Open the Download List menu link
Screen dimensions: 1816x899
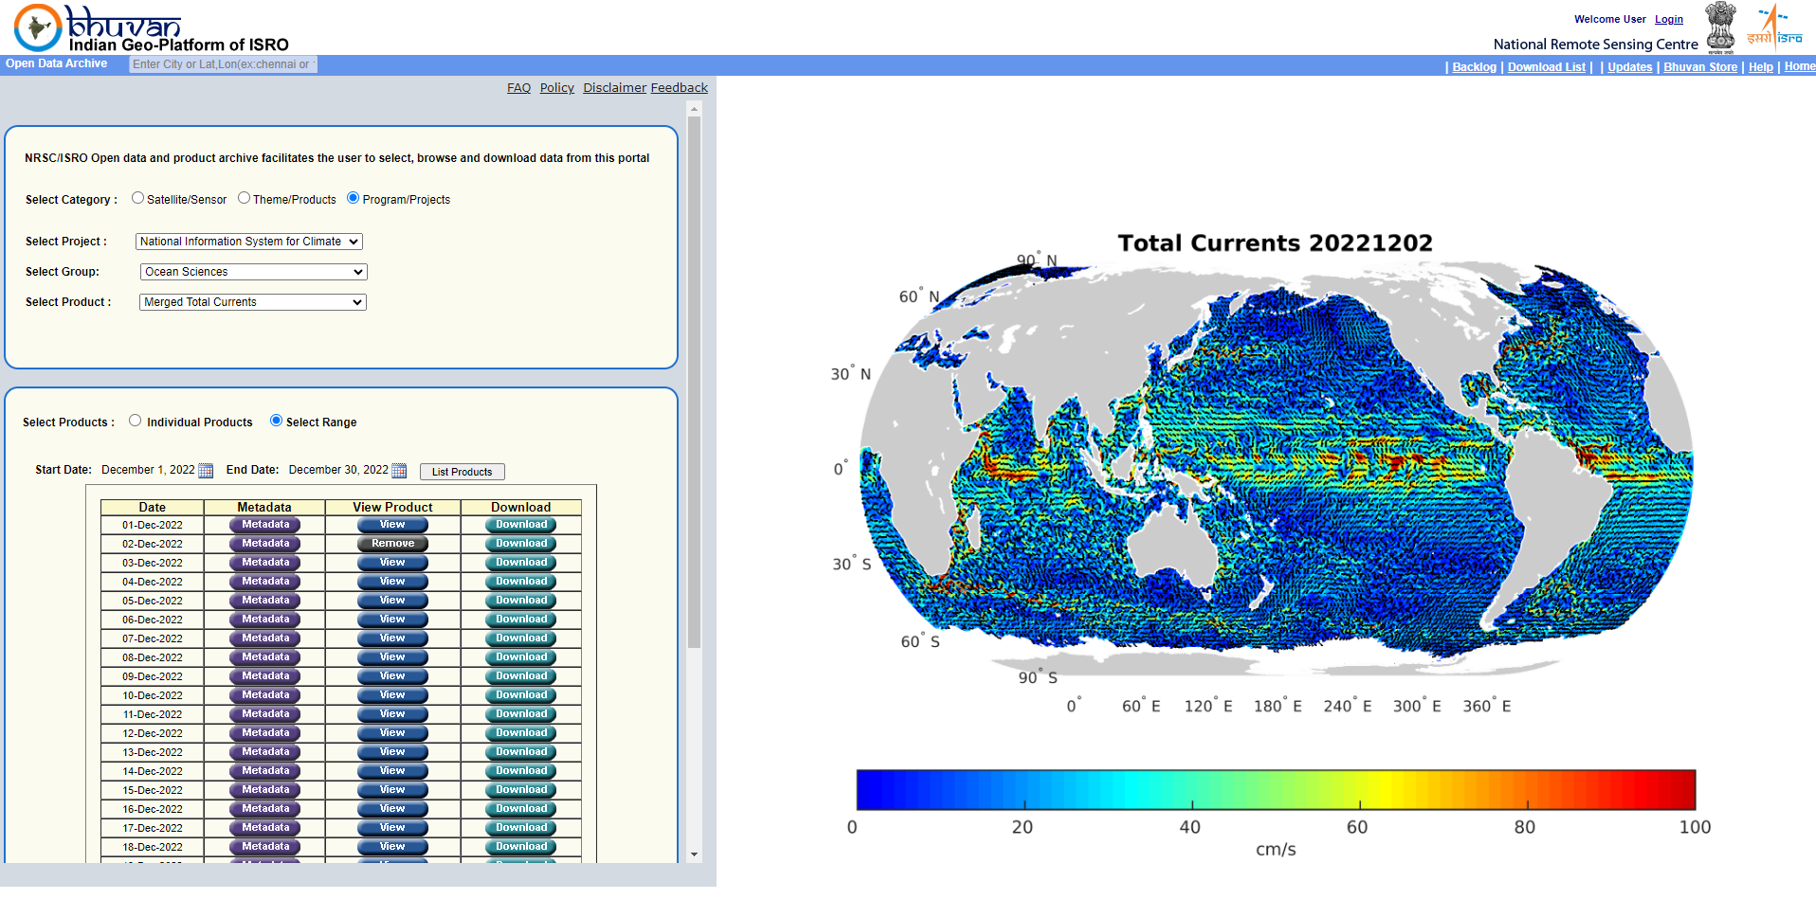pos(1546,67)
